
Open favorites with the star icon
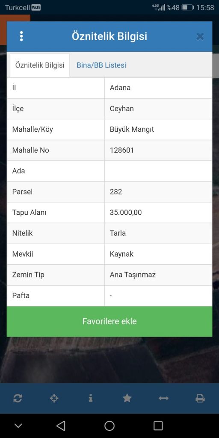point(127,398)
